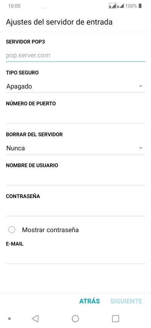
Task: Focus the Nombre de usuario input field
Action: click(x=75, y=179)
